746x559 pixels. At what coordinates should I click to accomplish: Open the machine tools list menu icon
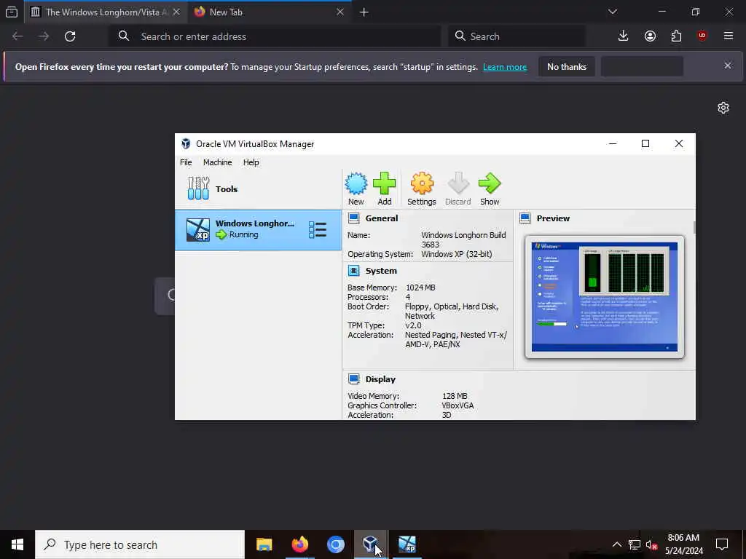318,230
